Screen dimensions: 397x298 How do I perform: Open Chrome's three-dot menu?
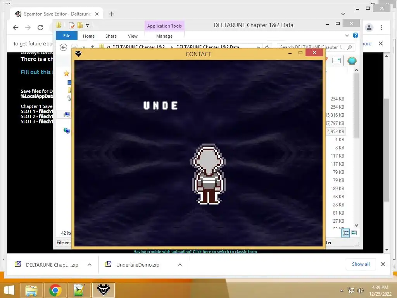tap(381, 28)
